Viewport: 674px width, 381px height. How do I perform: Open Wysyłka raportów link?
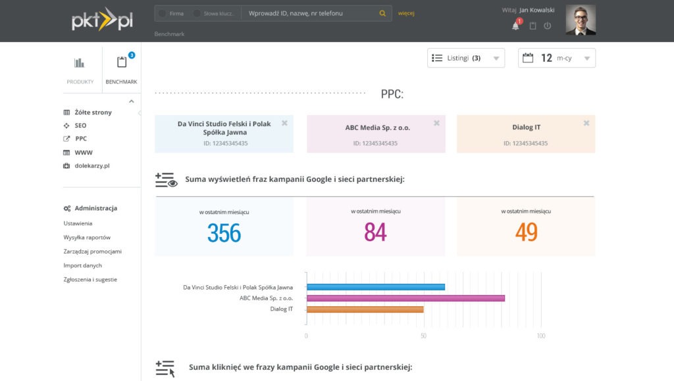coord(87,237)
